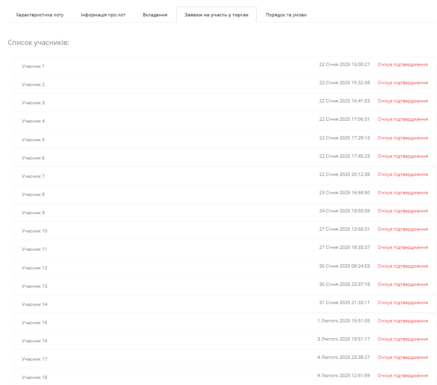Click Очікує підтвердження for Учасник 9
The width and height of the screenshot is (437, 385).
[x=402, y=211]
